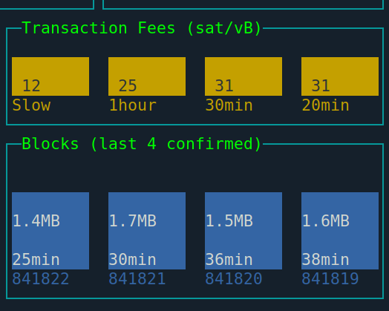
Task: Click the "Transaction Fees (sat/vB)" panel title
Action: 142,28
